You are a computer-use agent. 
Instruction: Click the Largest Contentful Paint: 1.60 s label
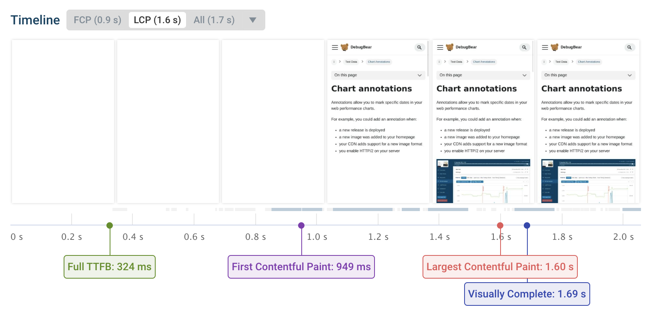click(500, 267)
